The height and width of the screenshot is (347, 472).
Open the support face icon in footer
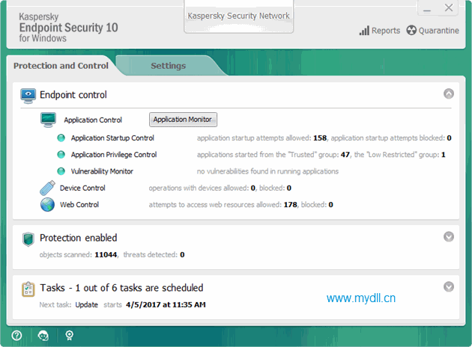(43, 335)
